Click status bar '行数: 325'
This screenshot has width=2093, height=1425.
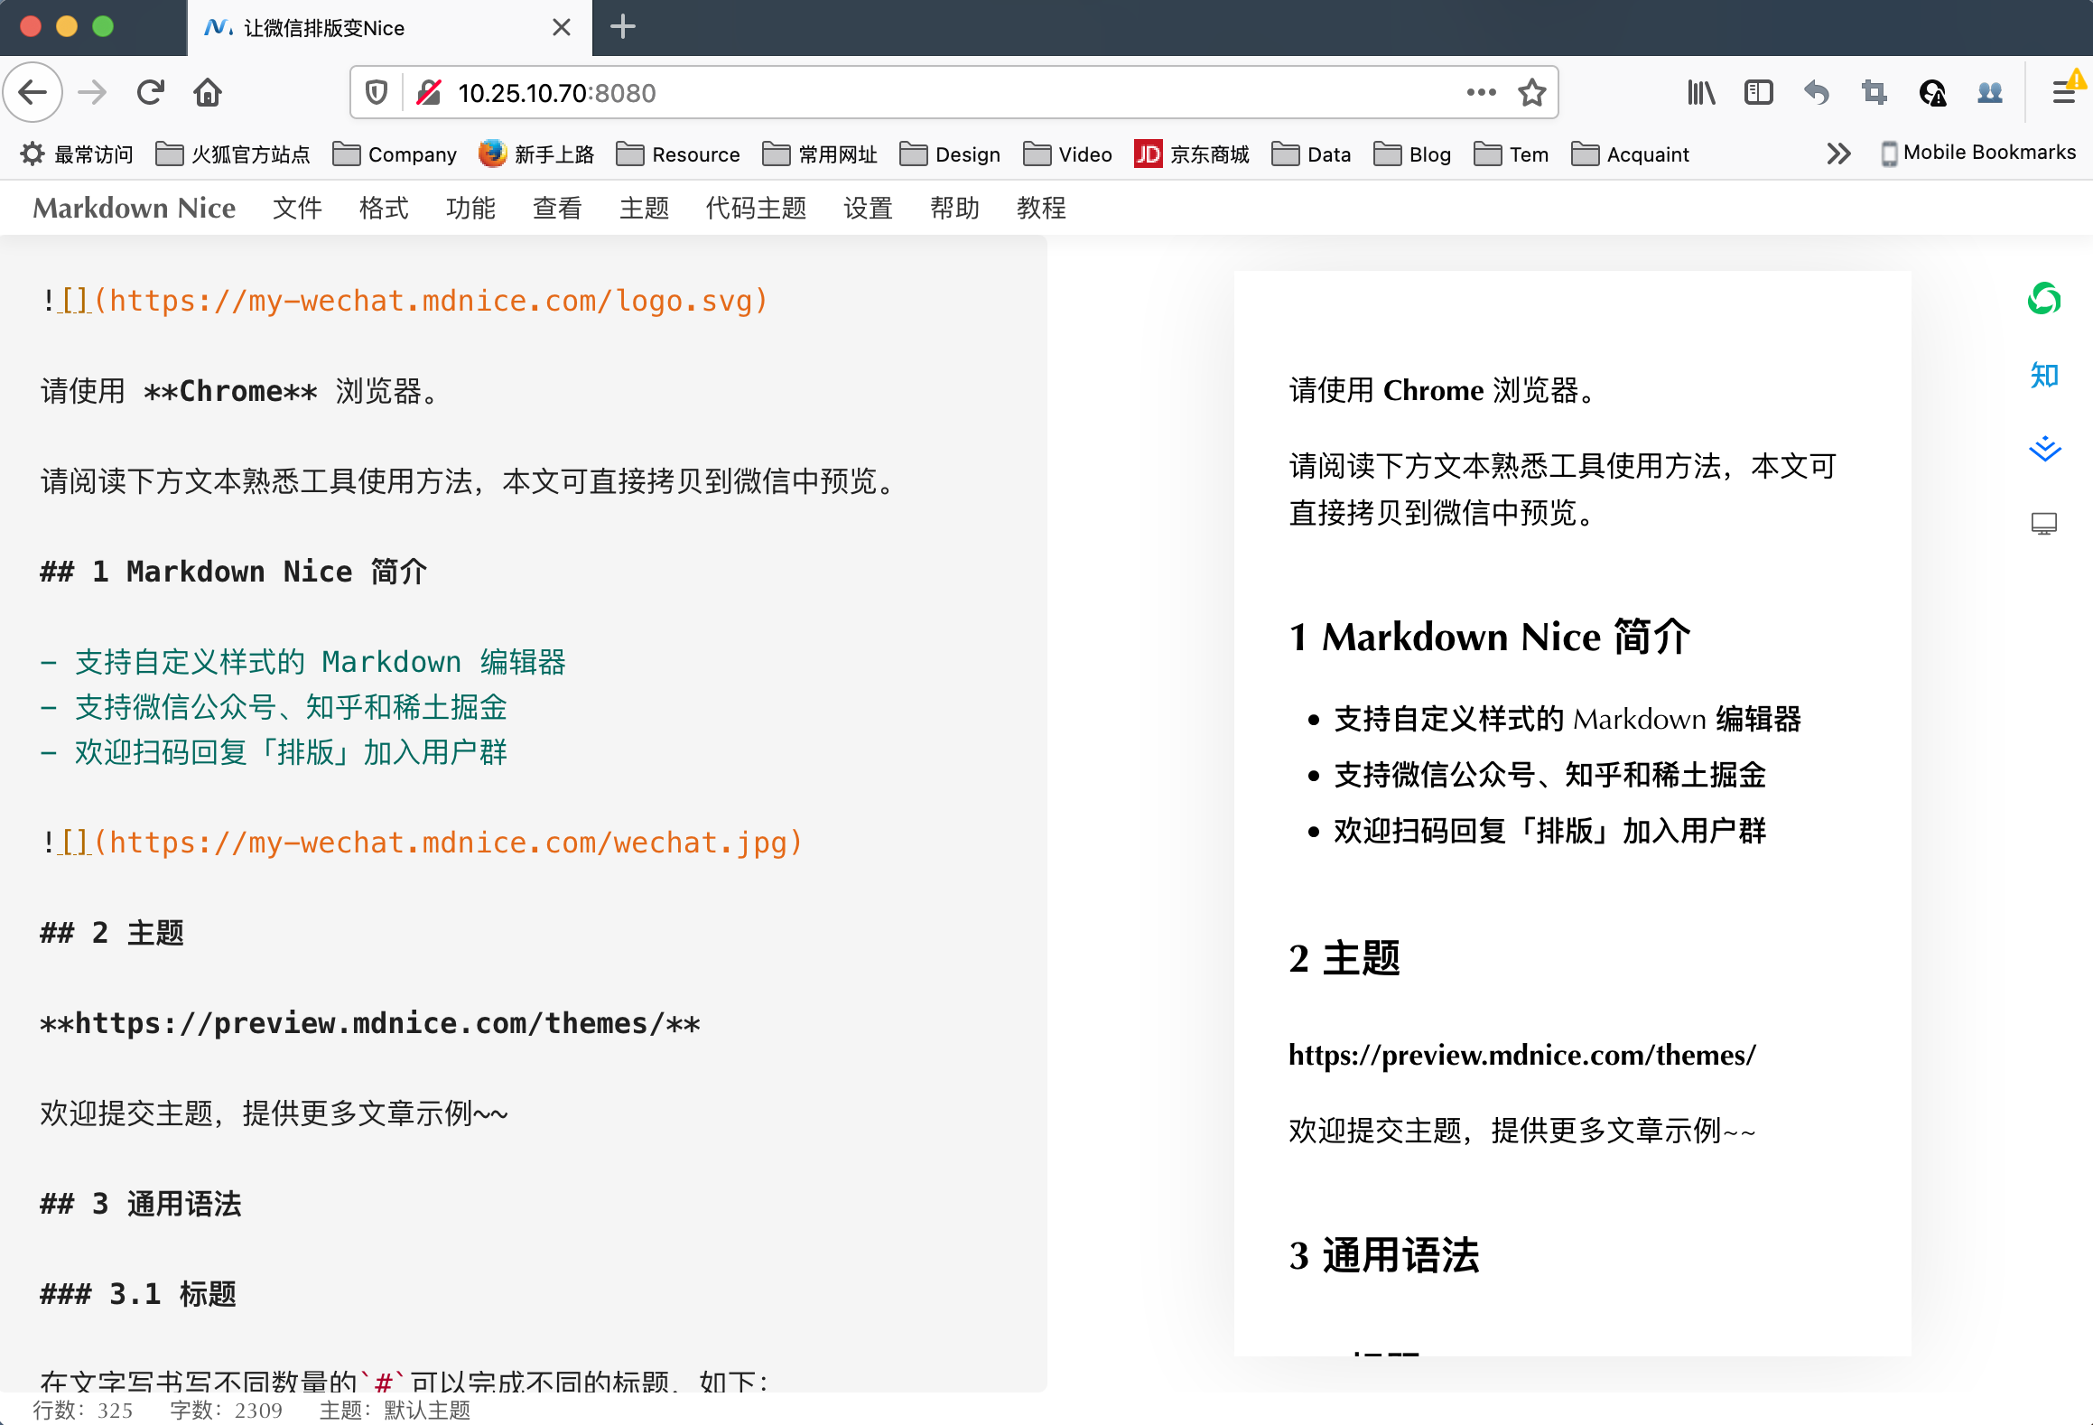coord(83,1410)
